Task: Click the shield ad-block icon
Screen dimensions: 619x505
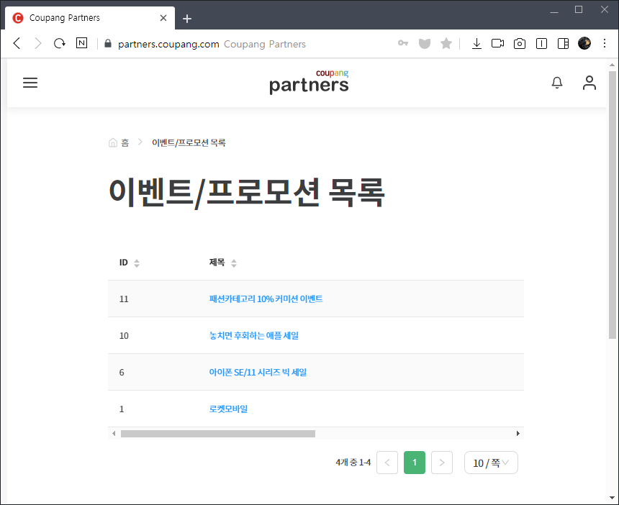Action: 425,43
